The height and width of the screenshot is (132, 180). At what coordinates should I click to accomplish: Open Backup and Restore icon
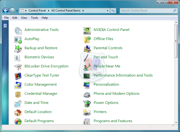tap(18, 49)
